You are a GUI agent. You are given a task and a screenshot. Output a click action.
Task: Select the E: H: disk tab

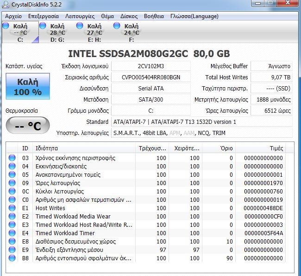(94, 32)
